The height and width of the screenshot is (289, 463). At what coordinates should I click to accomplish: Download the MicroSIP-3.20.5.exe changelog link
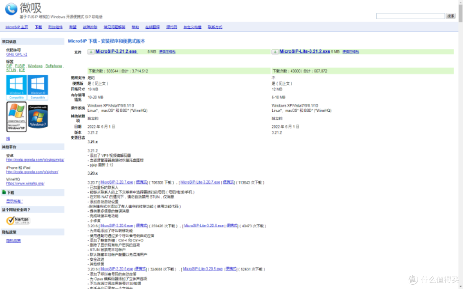[117, 269]
